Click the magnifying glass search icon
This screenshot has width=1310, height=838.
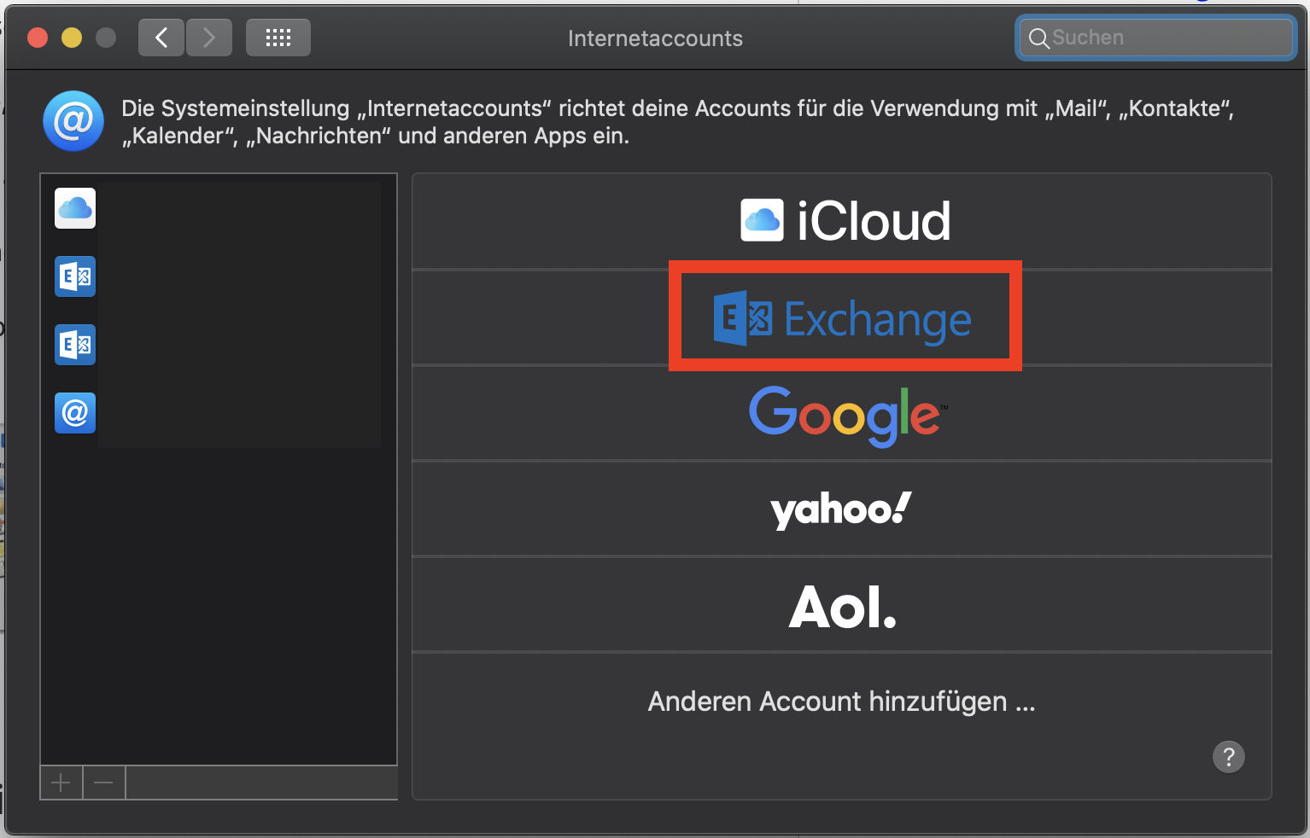click(x=1038, y=38)
